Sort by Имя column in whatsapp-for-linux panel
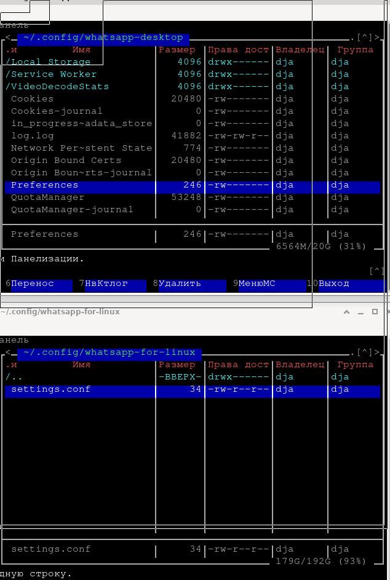This screenshot has height=580, width=390. point(81,365)
